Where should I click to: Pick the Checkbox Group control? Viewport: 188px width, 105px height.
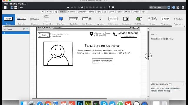tap(48, 20)
